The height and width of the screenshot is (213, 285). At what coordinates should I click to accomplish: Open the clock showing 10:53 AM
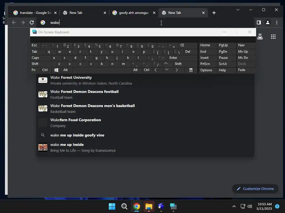pyautogui.click(x=264, y=206)
